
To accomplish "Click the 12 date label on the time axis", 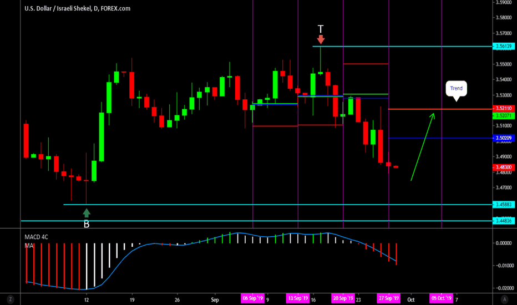I will [87, 299].
